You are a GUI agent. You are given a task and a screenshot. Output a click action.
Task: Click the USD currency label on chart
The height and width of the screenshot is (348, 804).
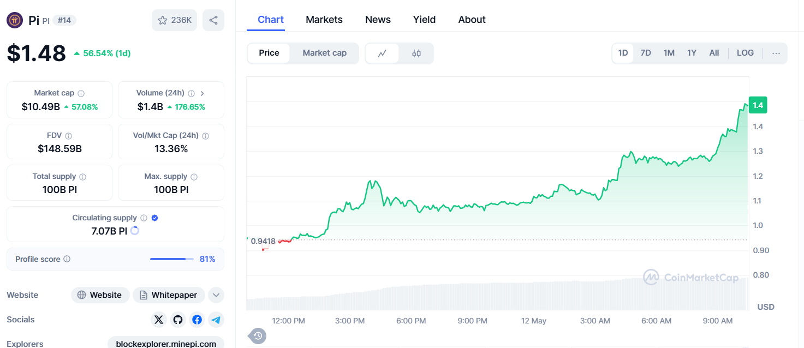click(766, 307)
